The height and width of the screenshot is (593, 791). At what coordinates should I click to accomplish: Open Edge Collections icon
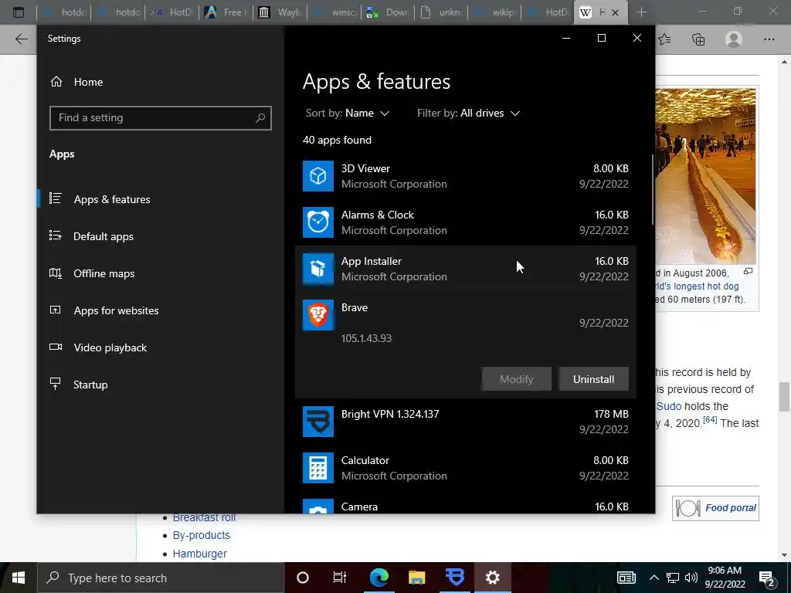point(698,39)
